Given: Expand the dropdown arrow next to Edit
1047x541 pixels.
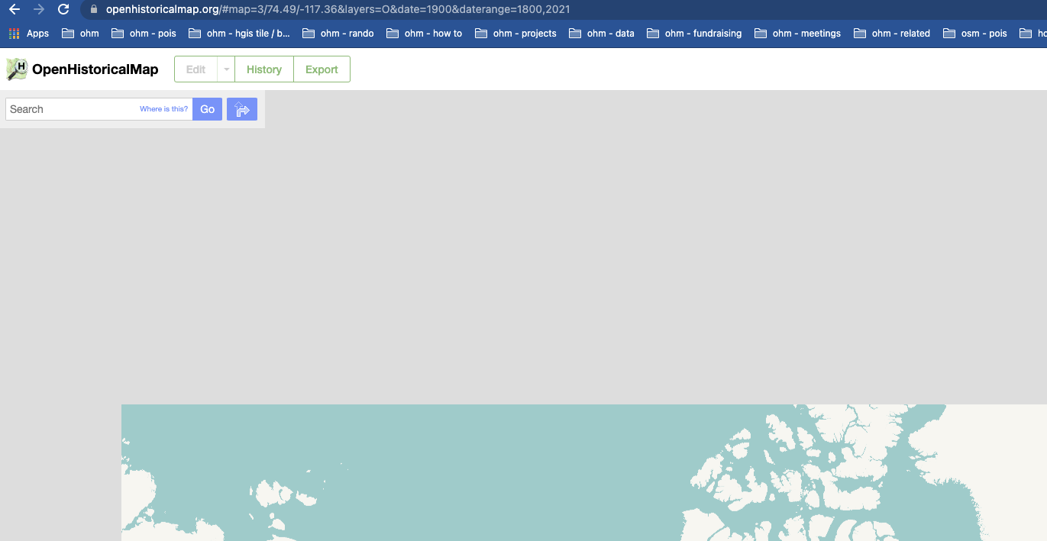Looking at the screenshot, I should click(x=226, y=69).
